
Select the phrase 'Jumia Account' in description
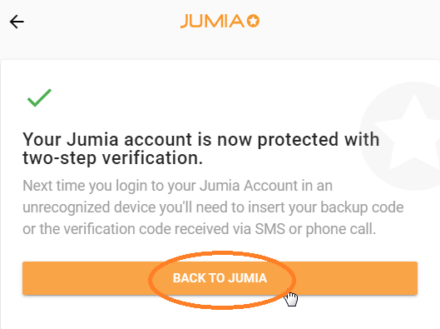pos(249,186)
